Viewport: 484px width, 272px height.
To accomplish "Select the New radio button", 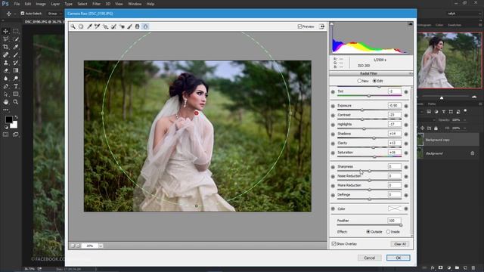I will (x=359, y=81).
